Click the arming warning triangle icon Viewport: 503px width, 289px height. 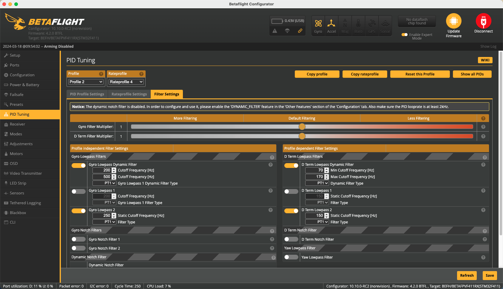[275, 31]
